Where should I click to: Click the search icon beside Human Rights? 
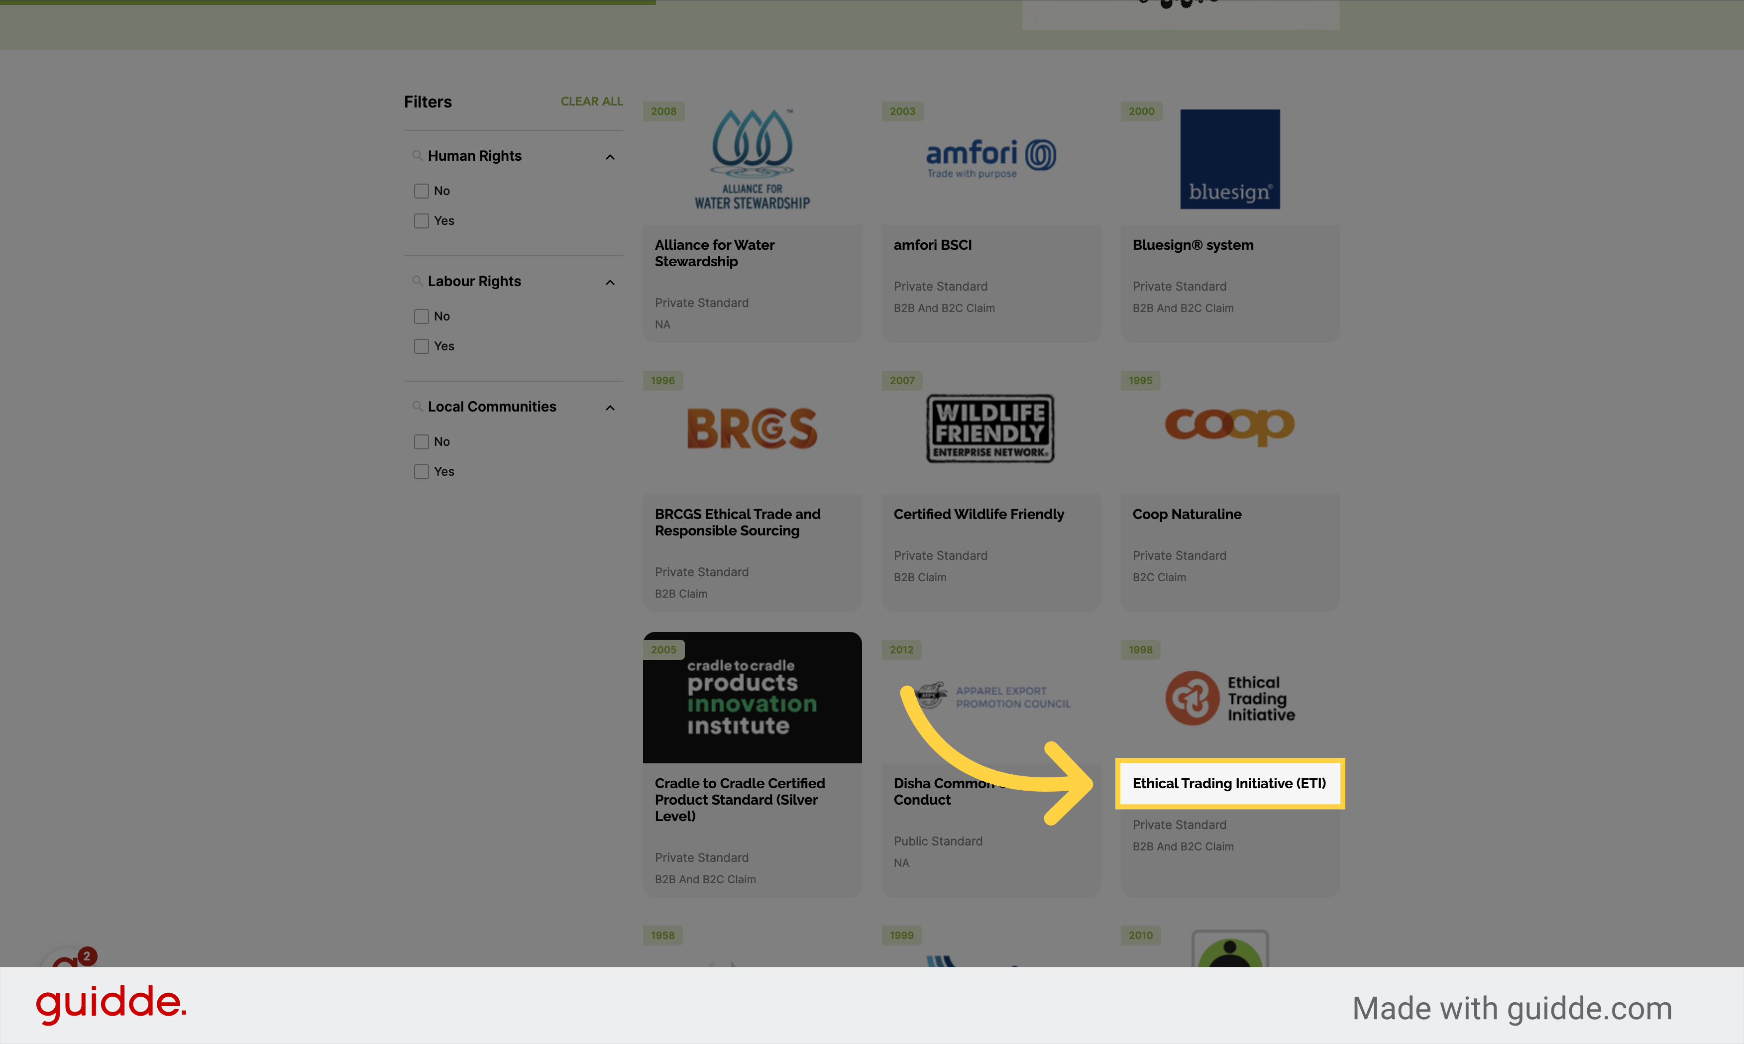click(x=417, y=155)
